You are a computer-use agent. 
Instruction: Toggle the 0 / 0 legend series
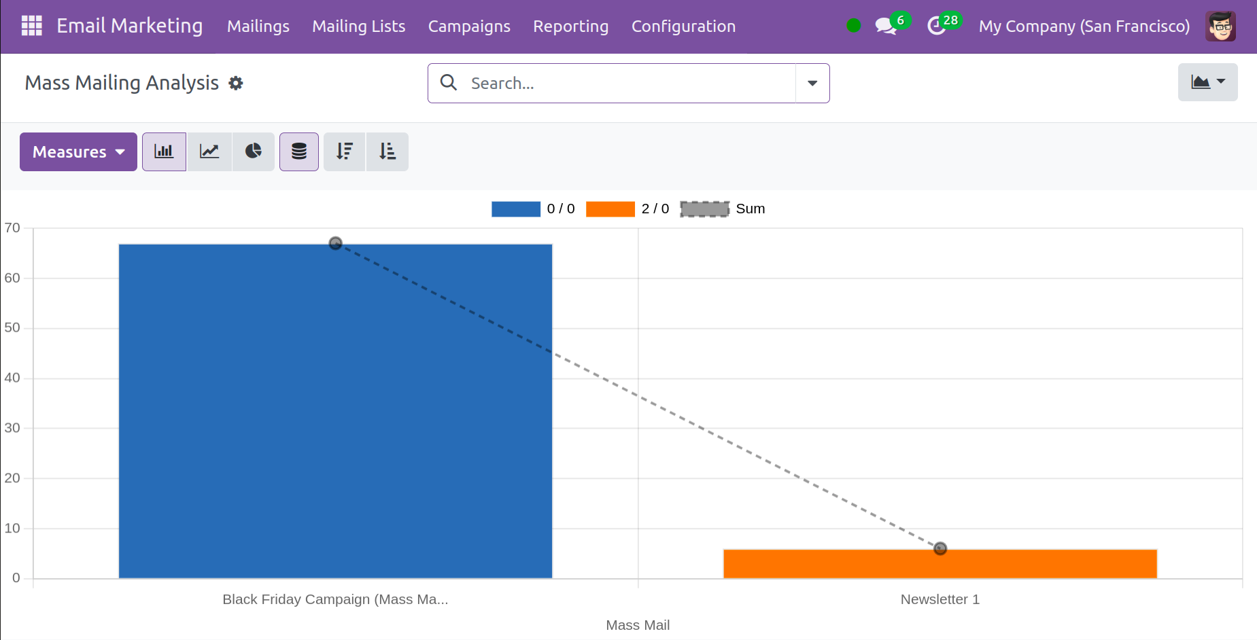click(x=533, y=209)
